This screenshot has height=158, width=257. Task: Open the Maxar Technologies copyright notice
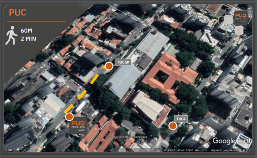pyautogui.click(x=128, y=137)
